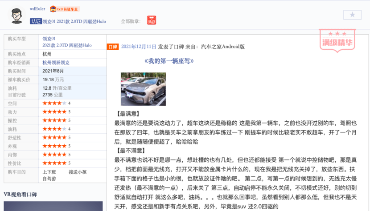Click the VR视角看口碑 heading
The image size is (370, 211).
pyautogui.click(x=21, y=195)
